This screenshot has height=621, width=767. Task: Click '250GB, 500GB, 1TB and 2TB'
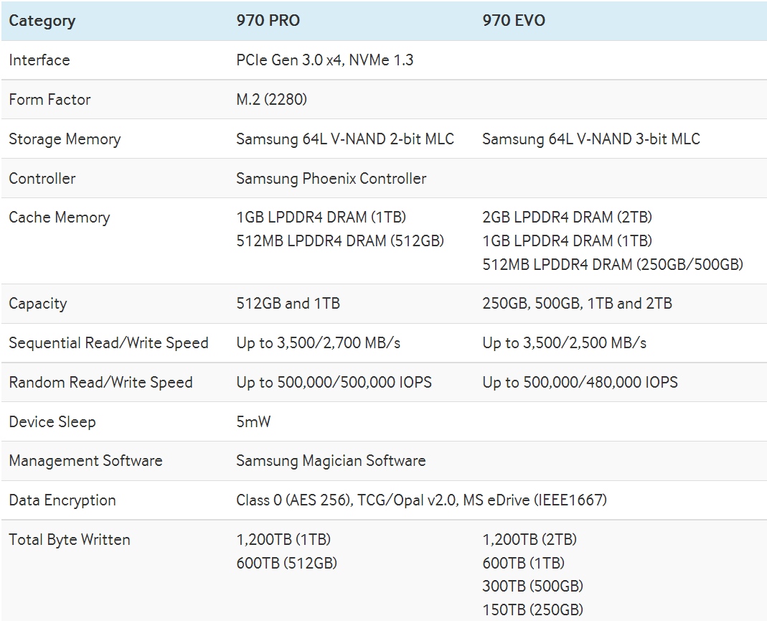577,304
